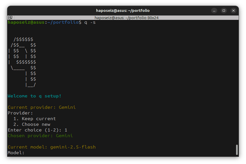Close the terminal window
This screenshot has width=246, height=164.
(233, 10)
